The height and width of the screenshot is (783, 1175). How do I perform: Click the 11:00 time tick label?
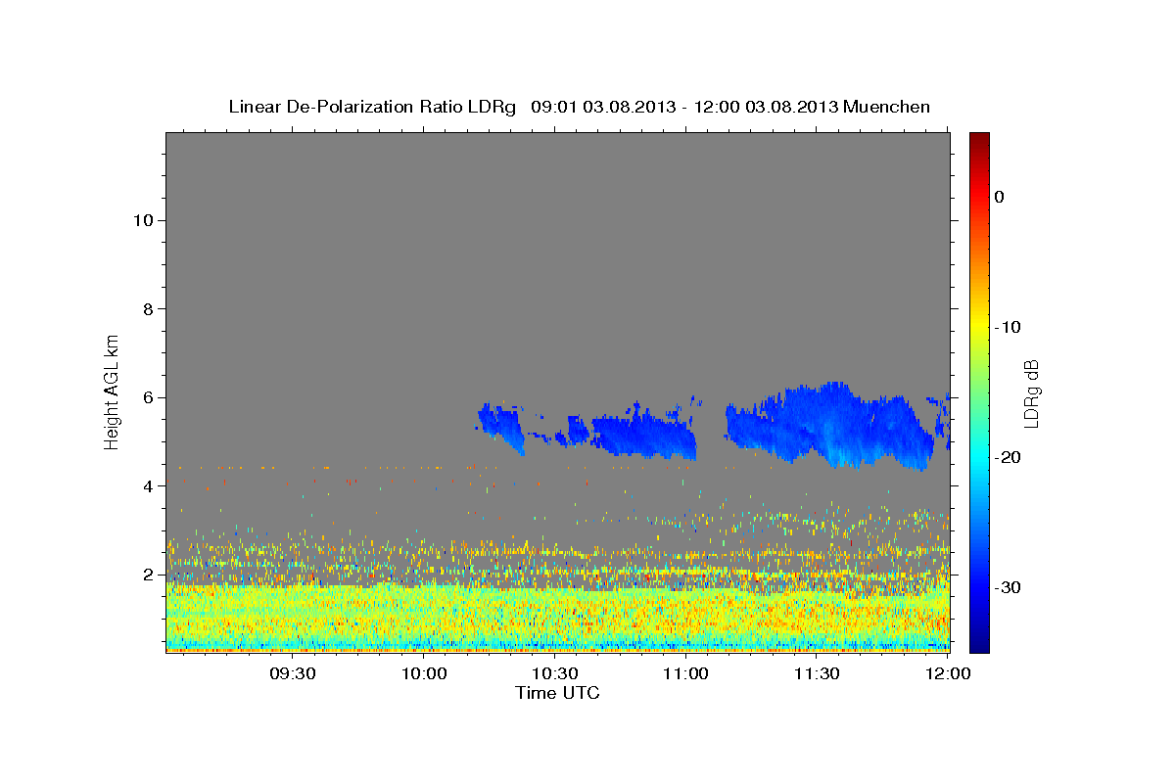point(685,673)
